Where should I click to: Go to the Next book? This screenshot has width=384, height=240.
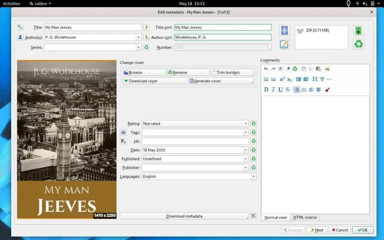tap(317, 230)
